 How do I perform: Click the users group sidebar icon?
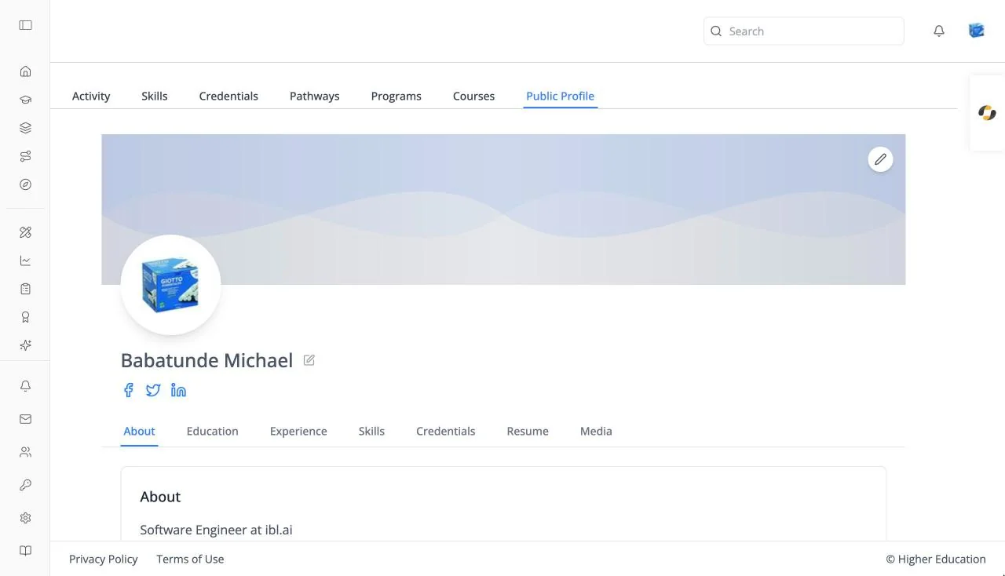[25, 452]
